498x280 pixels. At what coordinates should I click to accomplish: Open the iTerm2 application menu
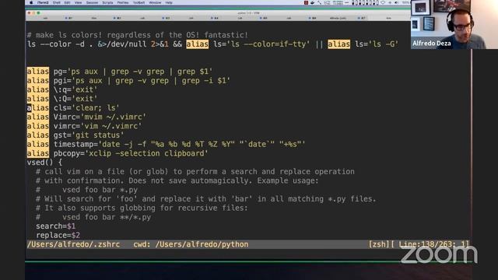pyautogui.click(x=43, y=2)
